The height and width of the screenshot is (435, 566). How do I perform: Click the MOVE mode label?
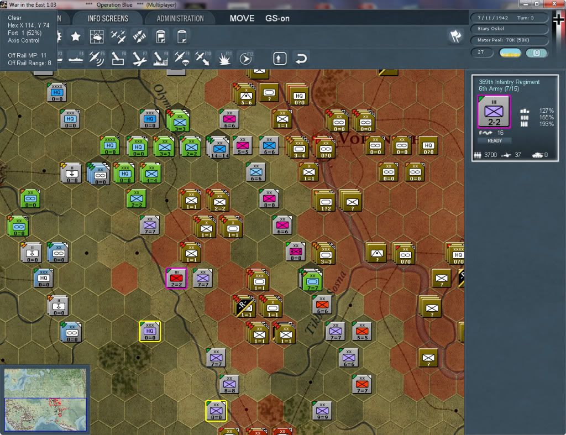(242, 18)
